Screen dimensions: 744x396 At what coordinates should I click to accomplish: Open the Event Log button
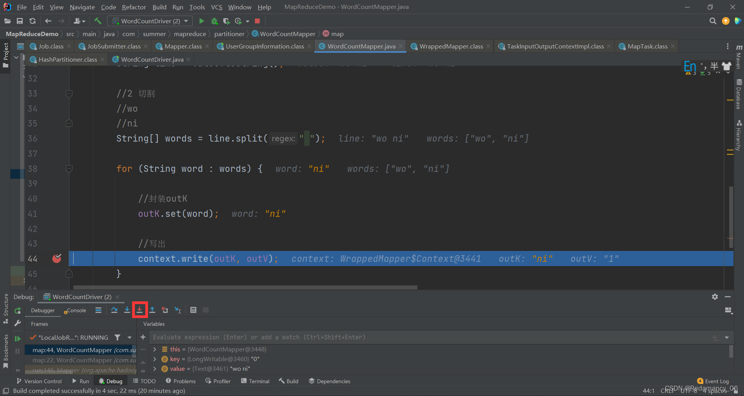[713, 381]
